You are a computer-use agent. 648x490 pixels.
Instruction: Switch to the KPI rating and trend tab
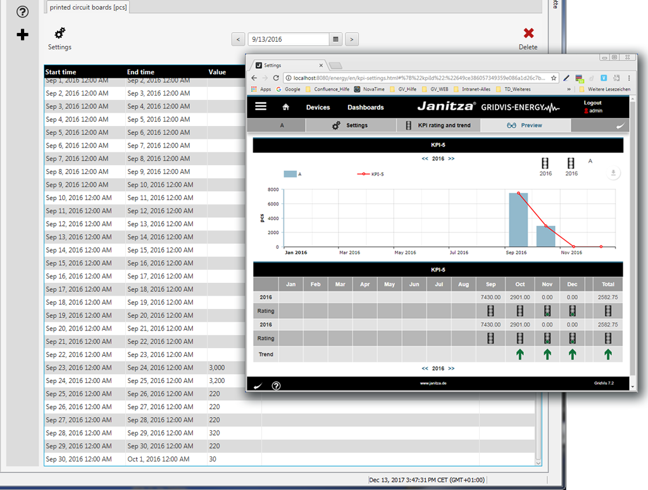point(438,125)
